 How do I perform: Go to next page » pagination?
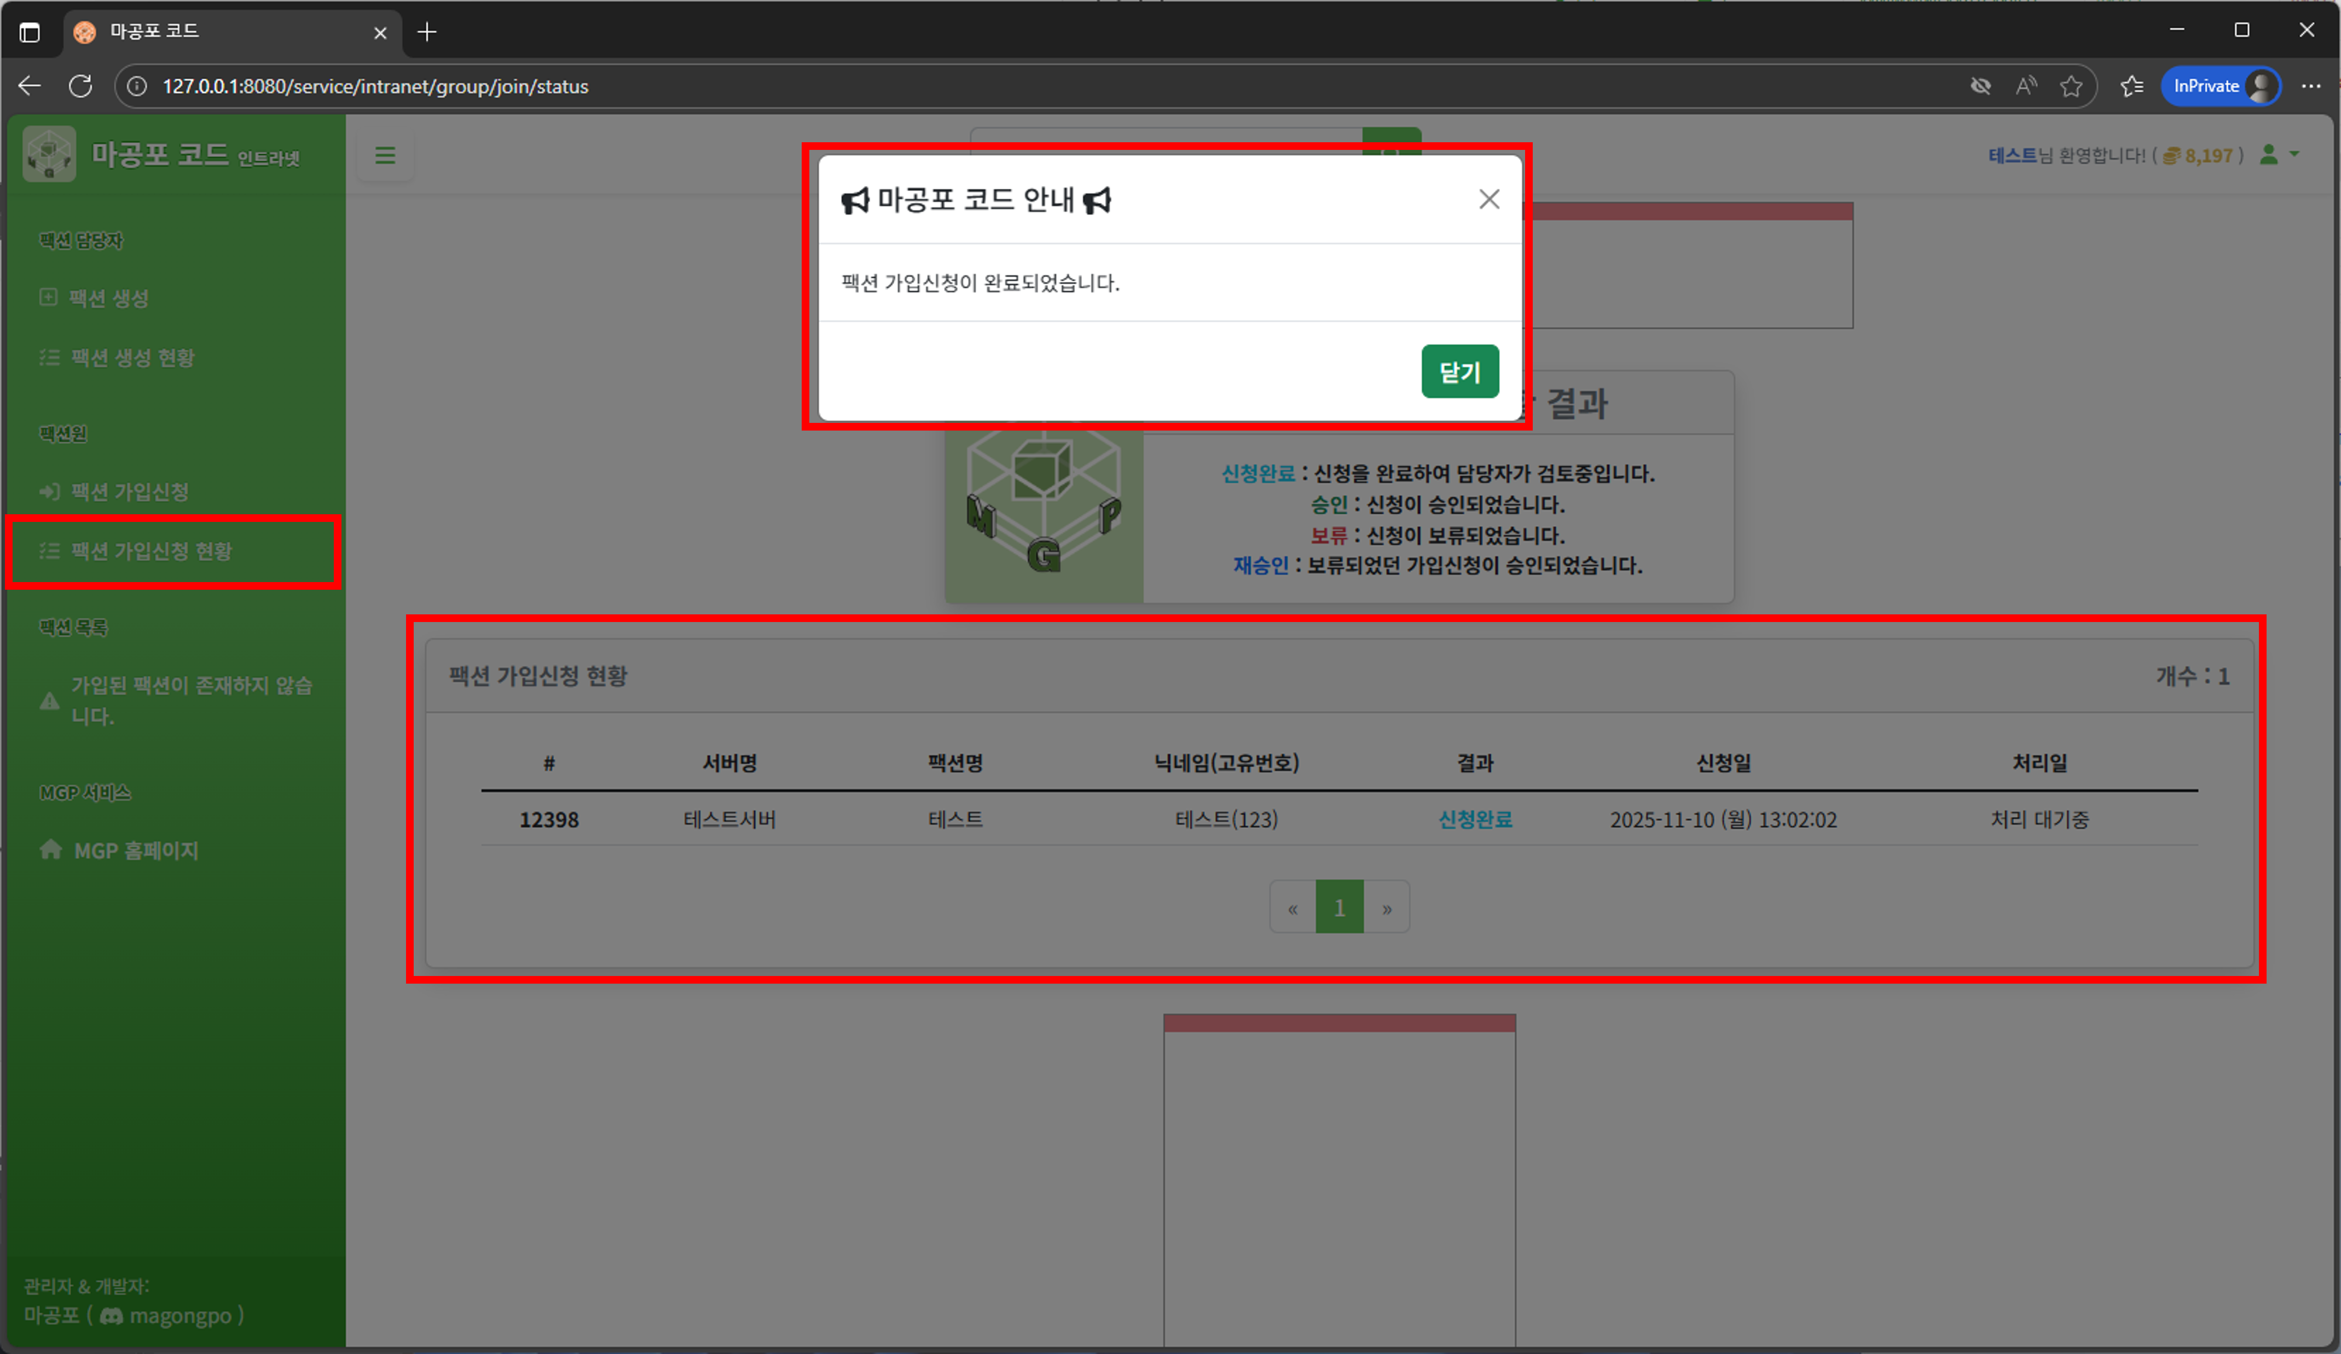click(1386, 908)
